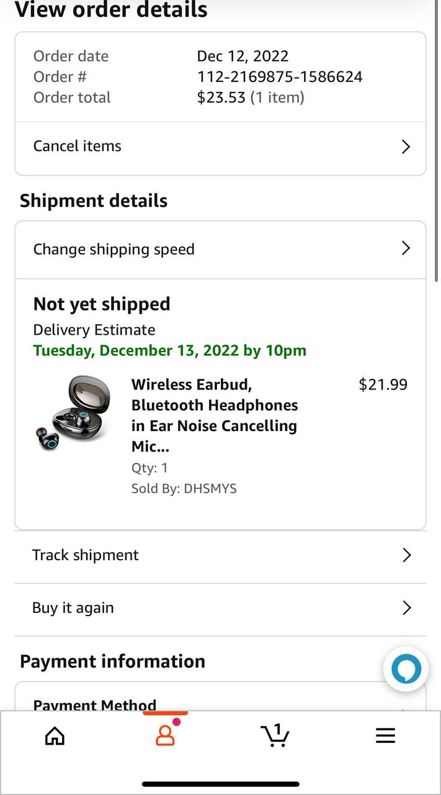Image resolution: width=441 pixels, height=795 pixels.
Task: Tap the Track shipment chevron arrow
Action: pyautogui.click(x=406, y=555)
